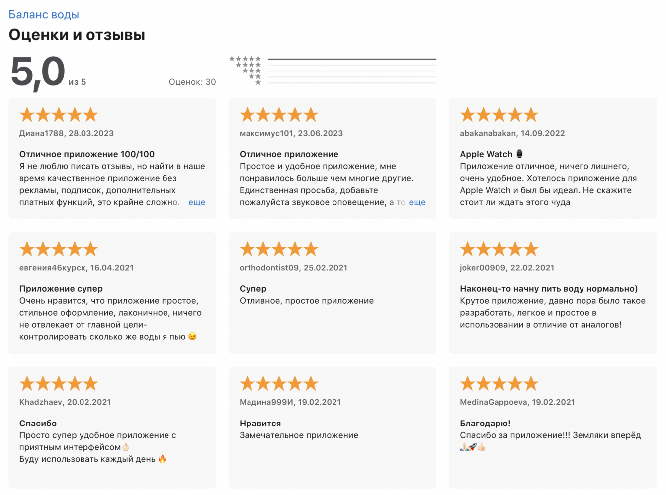This screenshot has width=666, height=495.
Task: Click the "Оценок: 30" ratings count
Action: click(x=192, y=82)
